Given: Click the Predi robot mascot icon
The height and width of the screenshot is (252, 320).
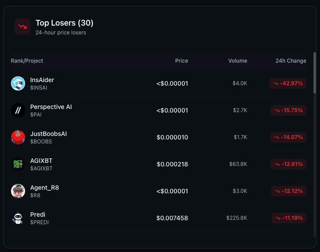Looking at the screenshot, I should (x=18, y=218).
